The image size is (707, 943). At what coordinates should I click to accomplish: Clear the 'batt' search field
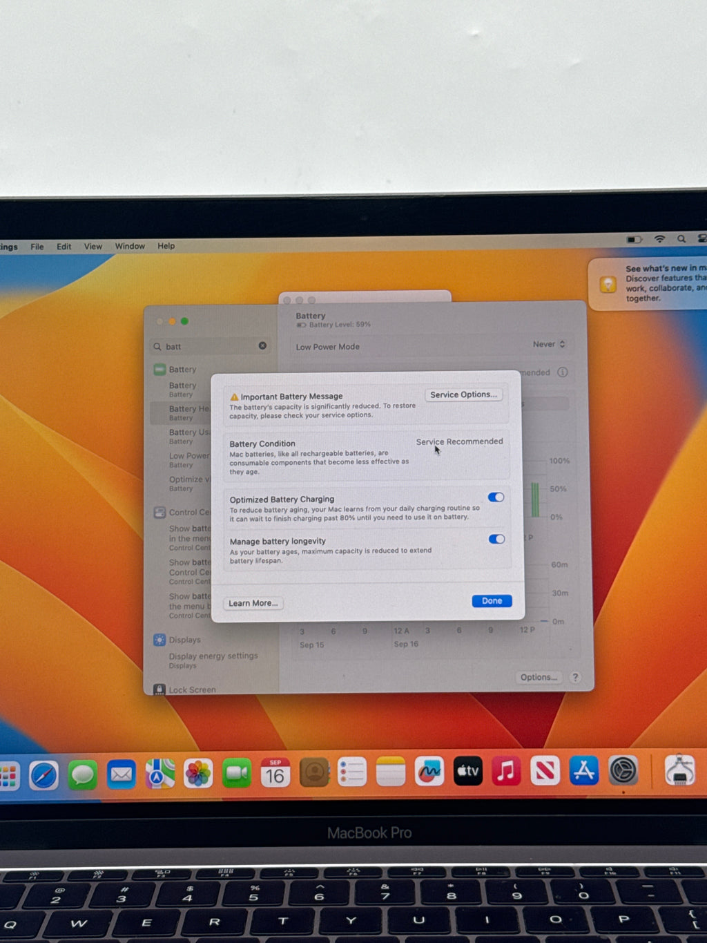coord(262,345)
